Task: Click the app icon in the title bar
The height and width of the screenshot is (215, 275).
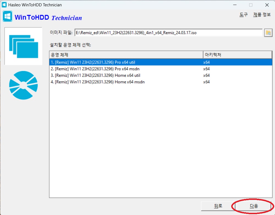Action: 4,5
